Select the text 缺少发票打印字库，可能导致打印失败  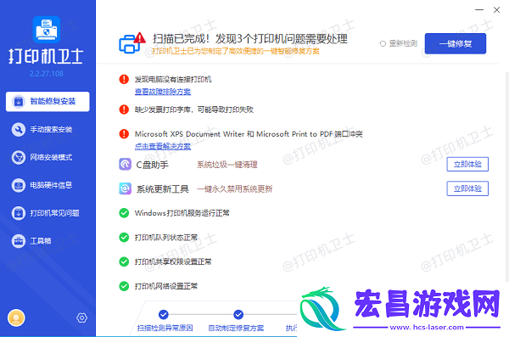pyautogui.click(x=194, y=110)
